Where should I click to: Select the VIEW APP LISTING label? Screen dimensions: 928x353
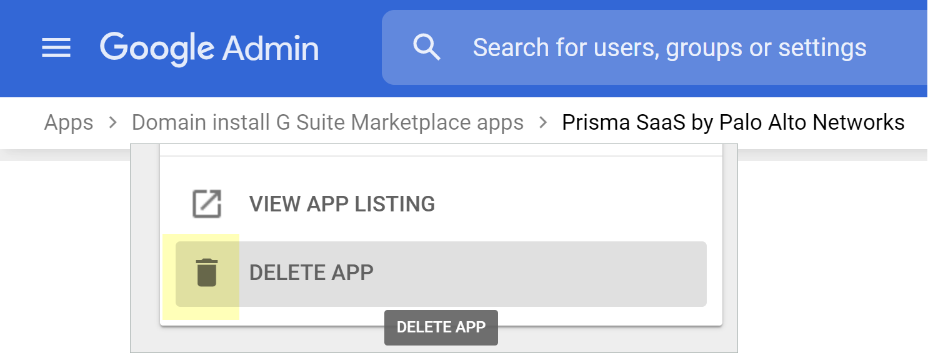342,204
